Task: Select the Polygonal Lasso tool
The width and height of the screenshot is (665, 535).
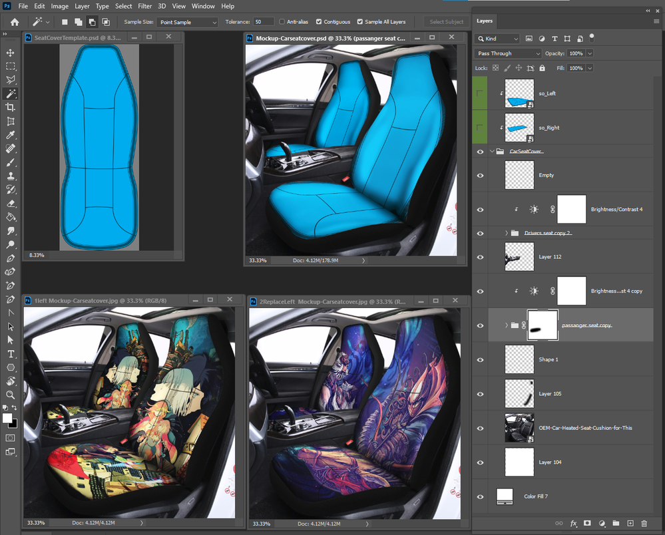Action: 11,80
